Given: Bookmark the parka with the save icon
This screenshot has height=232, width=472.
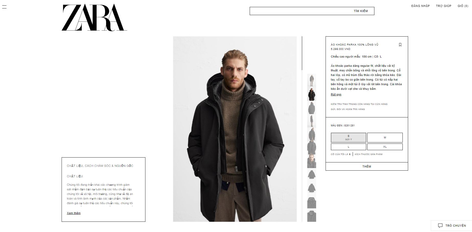Looking at the screenshot, I should 400,45.
